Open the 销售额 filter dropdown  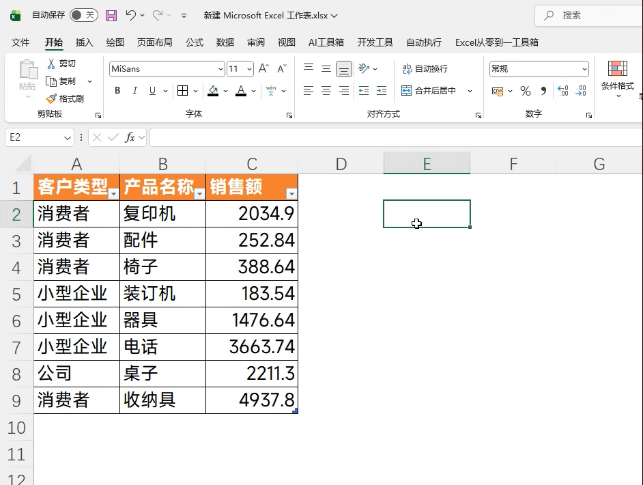pyautogui.click(x=291, y=194)
